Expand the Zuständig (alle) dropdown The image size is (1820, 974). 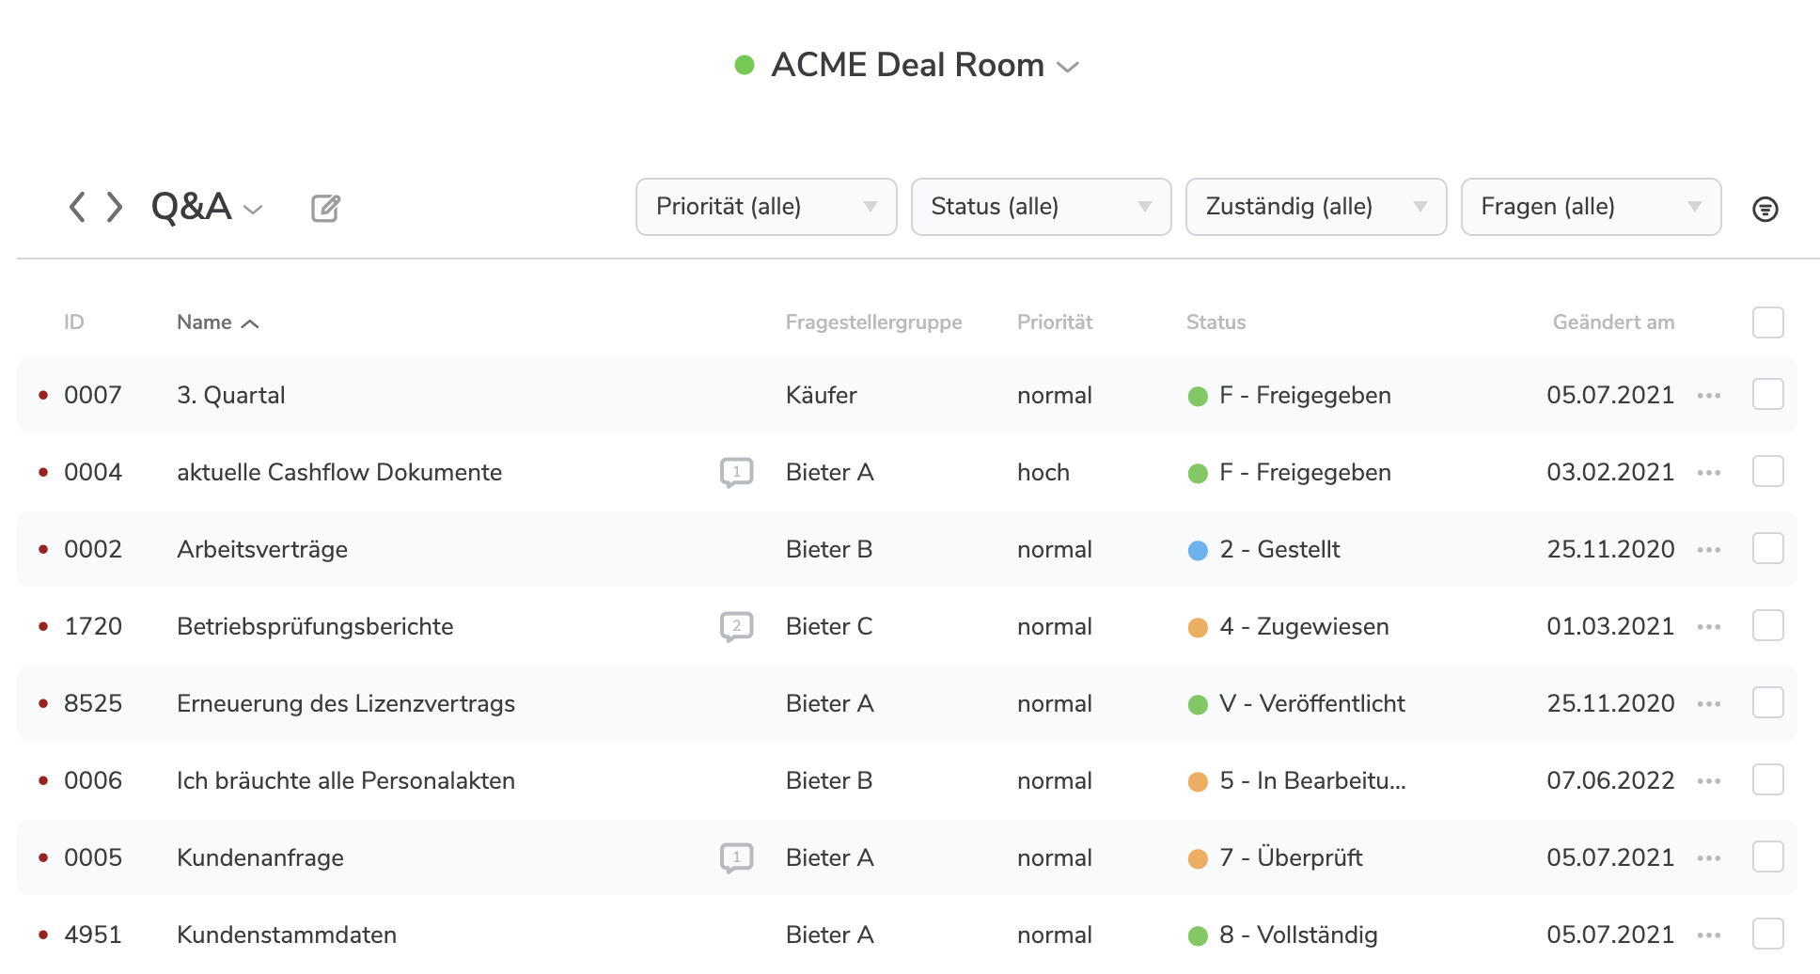(x=1315, y=207)
